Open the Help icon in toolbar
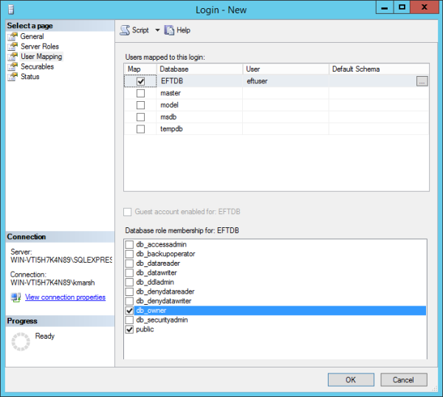 click(x=169, y=30)
